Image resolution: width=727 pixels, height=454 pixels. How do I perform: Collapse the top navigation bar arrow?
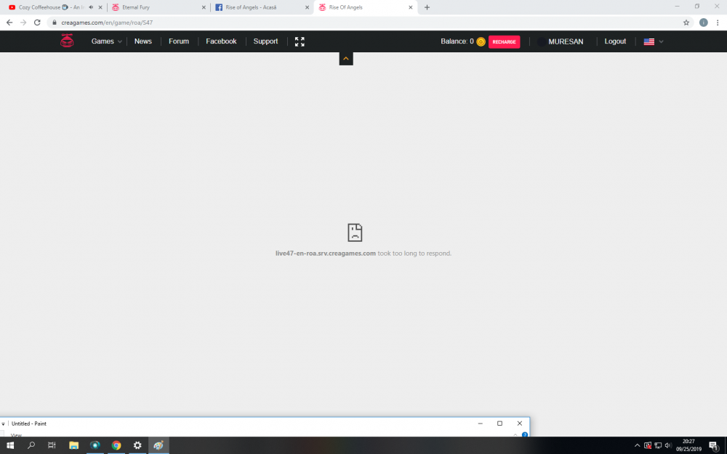(x=346, y=59)
